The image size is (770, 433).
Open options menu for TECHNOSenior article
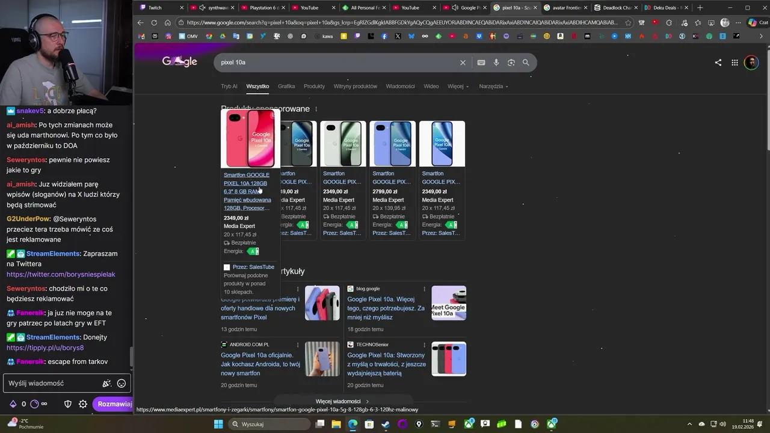(x=424, y=345)
